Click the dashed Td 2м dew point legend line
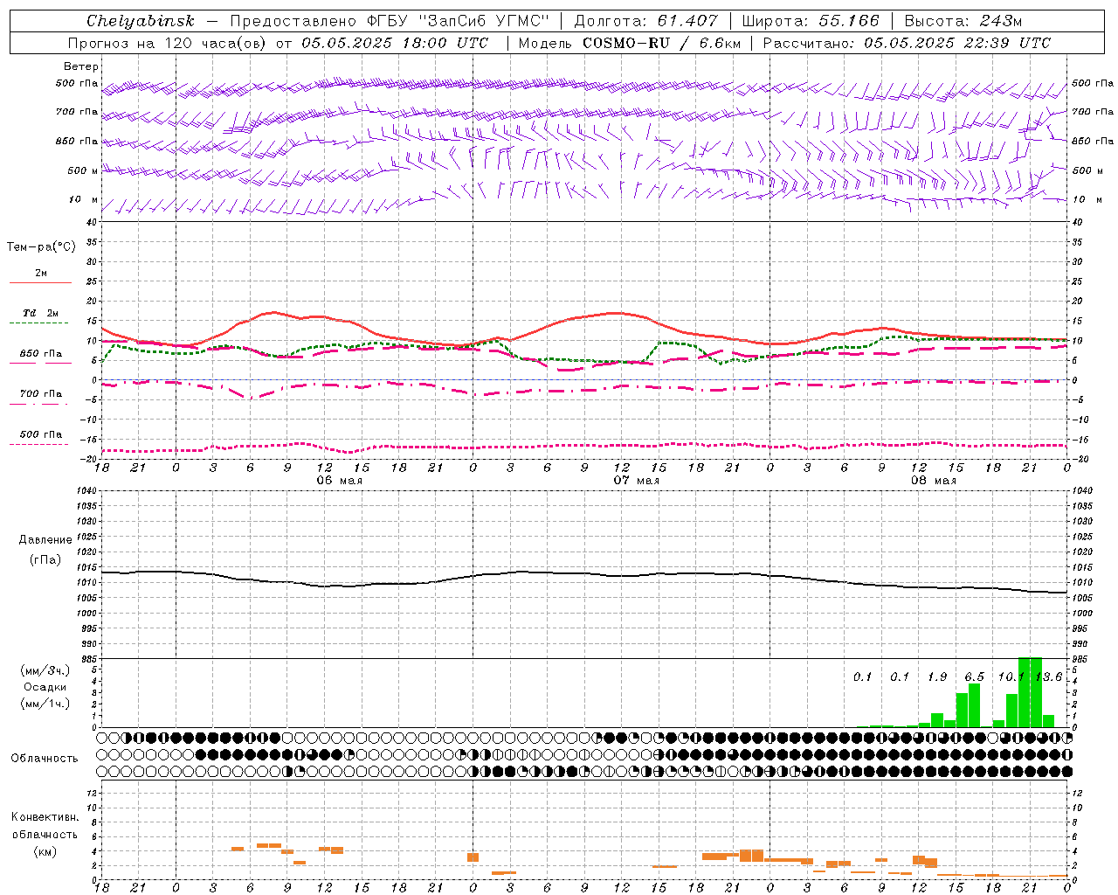1118x895 pixels. pos(40,323)
